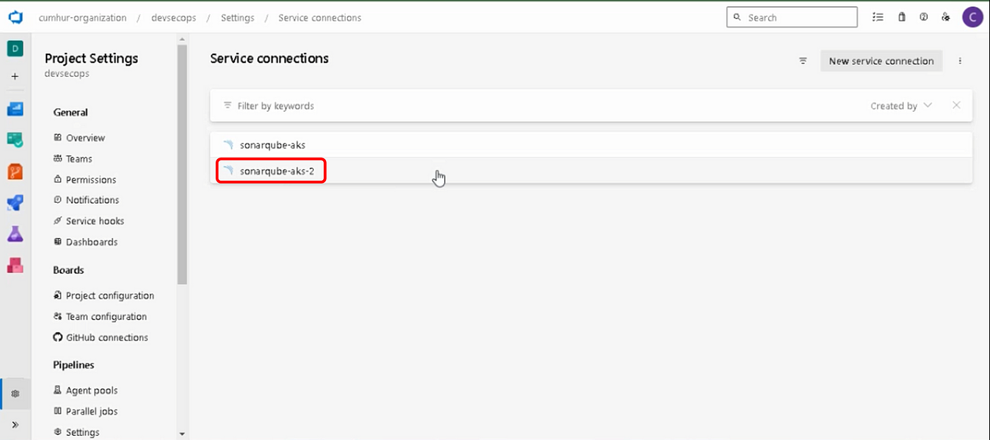The width and height of the screenshot is (990, 440).
Task: Open the work items list icon in header
Action: (x=878, y=17)
